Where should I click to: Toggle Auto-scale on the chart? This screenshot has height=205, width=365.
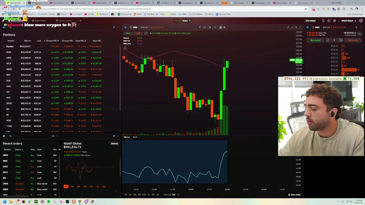coord(294,195)
